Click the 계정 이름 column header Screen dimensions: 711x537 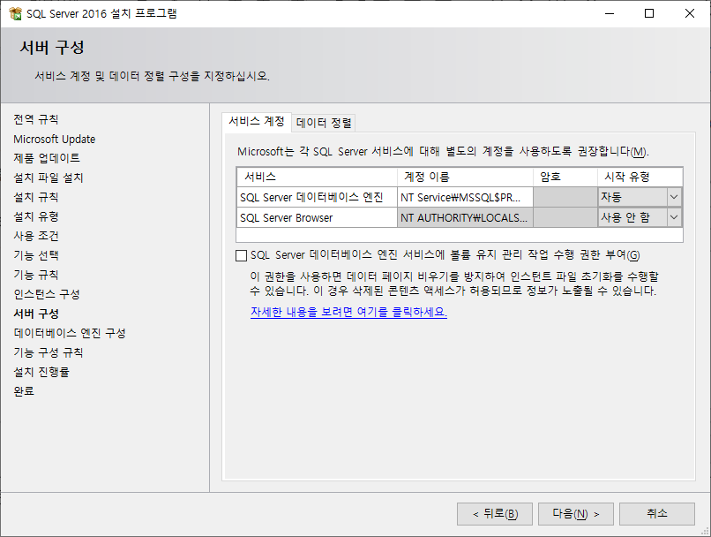(465, 177)
